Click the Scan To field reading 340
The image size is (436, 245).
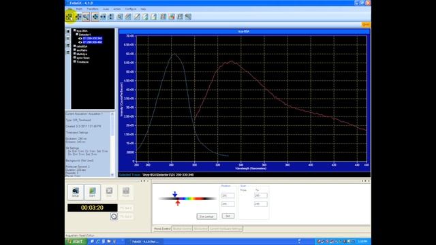point(261,204)
